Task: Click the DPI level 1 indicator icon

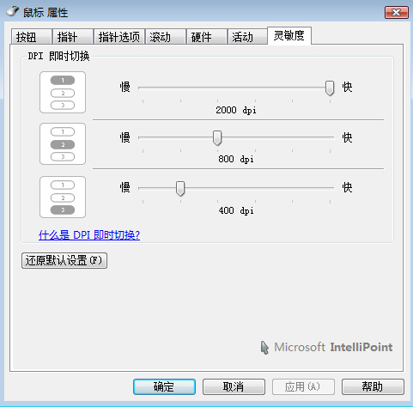Action: (x=63, y=92)
